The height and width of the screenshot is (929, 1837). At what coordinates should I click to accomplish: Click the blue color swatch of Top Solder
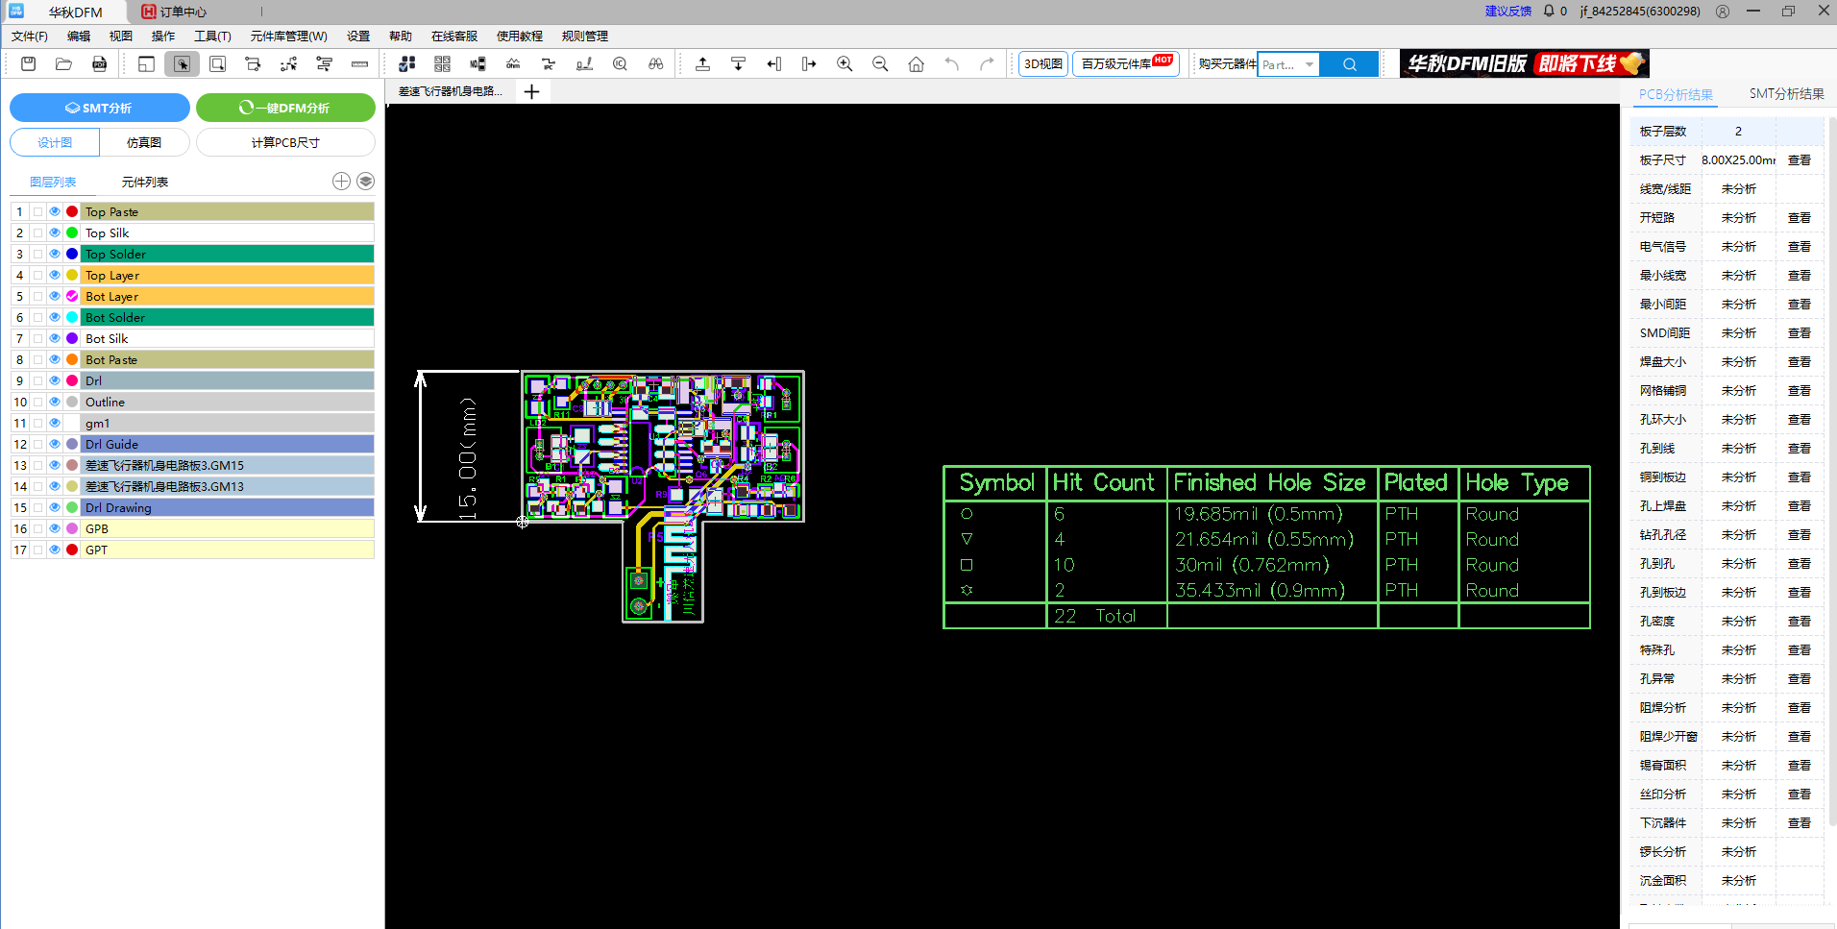[72, 254]
